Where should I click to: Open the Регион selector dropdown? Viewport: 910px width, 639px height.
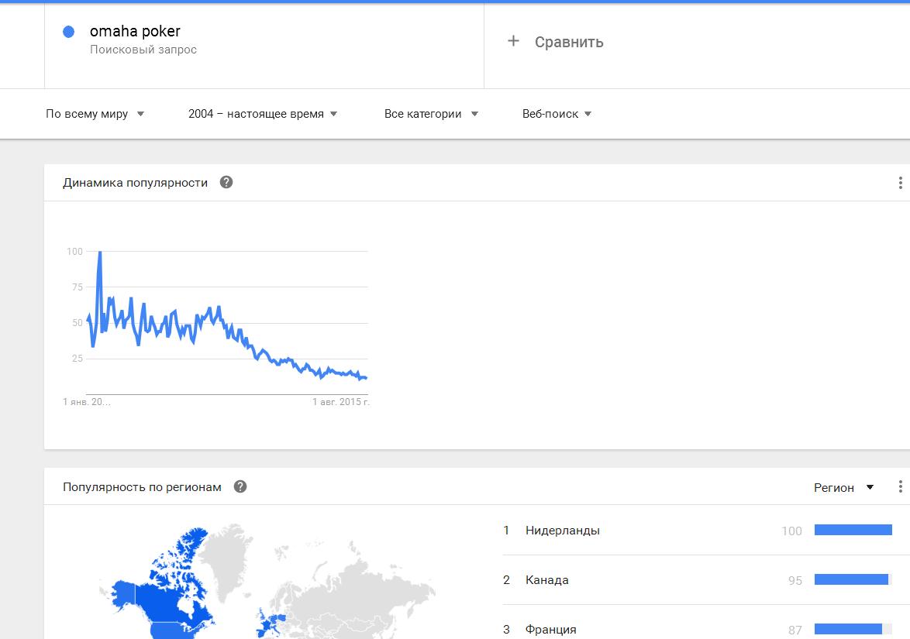pos(844,488)
